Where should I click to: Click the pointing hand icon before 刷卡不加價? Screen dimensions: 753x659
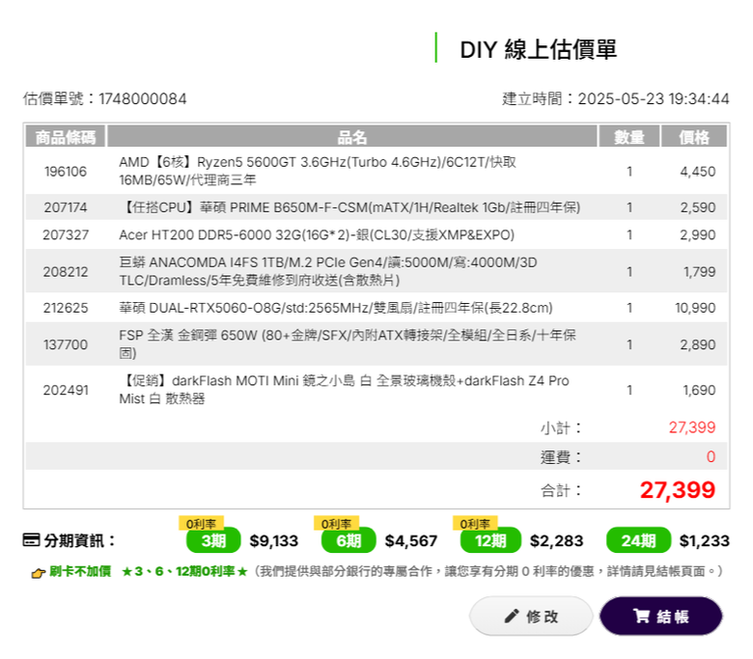pos(39,572)
